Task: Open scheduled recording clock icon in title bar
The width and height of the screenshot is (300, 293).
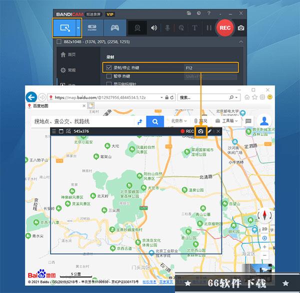Action: (x=199, y=13)
